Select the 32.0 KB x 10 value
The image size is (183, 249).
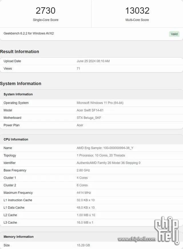click(x=85, y=200)
